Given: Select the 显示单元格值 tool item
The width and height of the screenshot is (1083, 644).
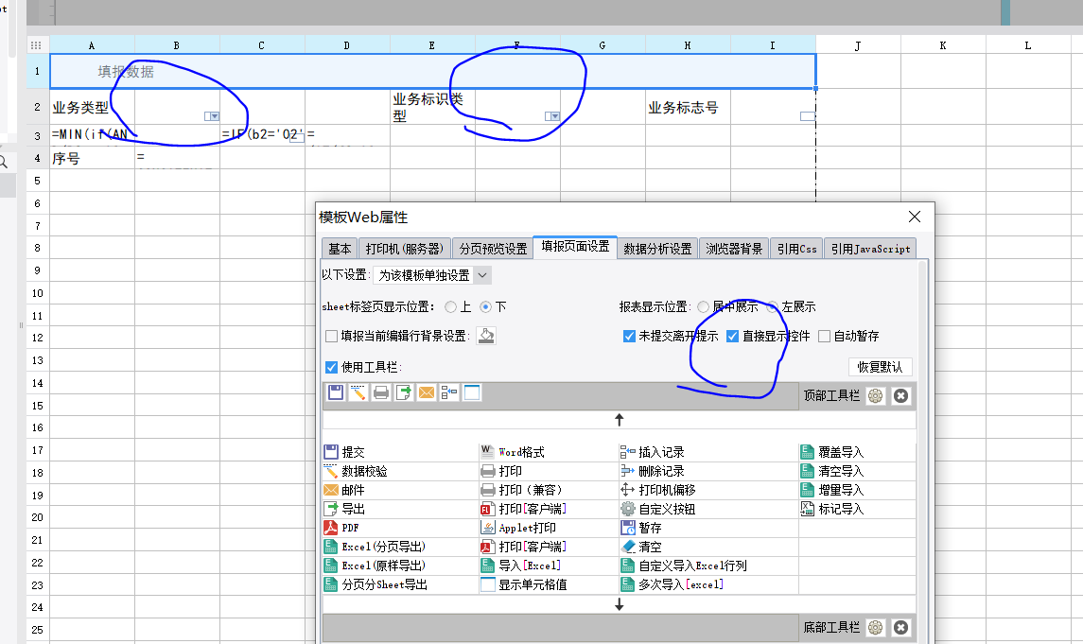Looking at the screenshot, I should 524,584.
